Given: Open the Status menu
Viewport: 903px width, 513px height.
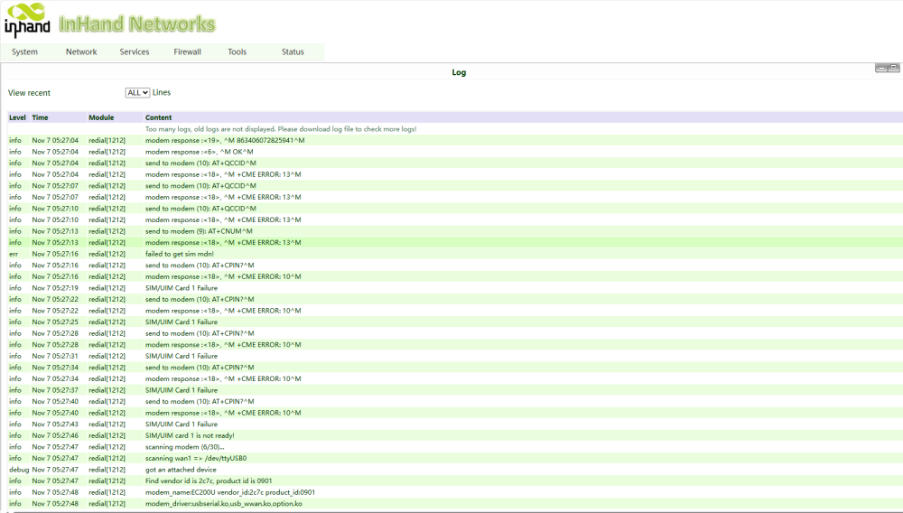Looking at the screenshot, I should click(x=293, y=52).
